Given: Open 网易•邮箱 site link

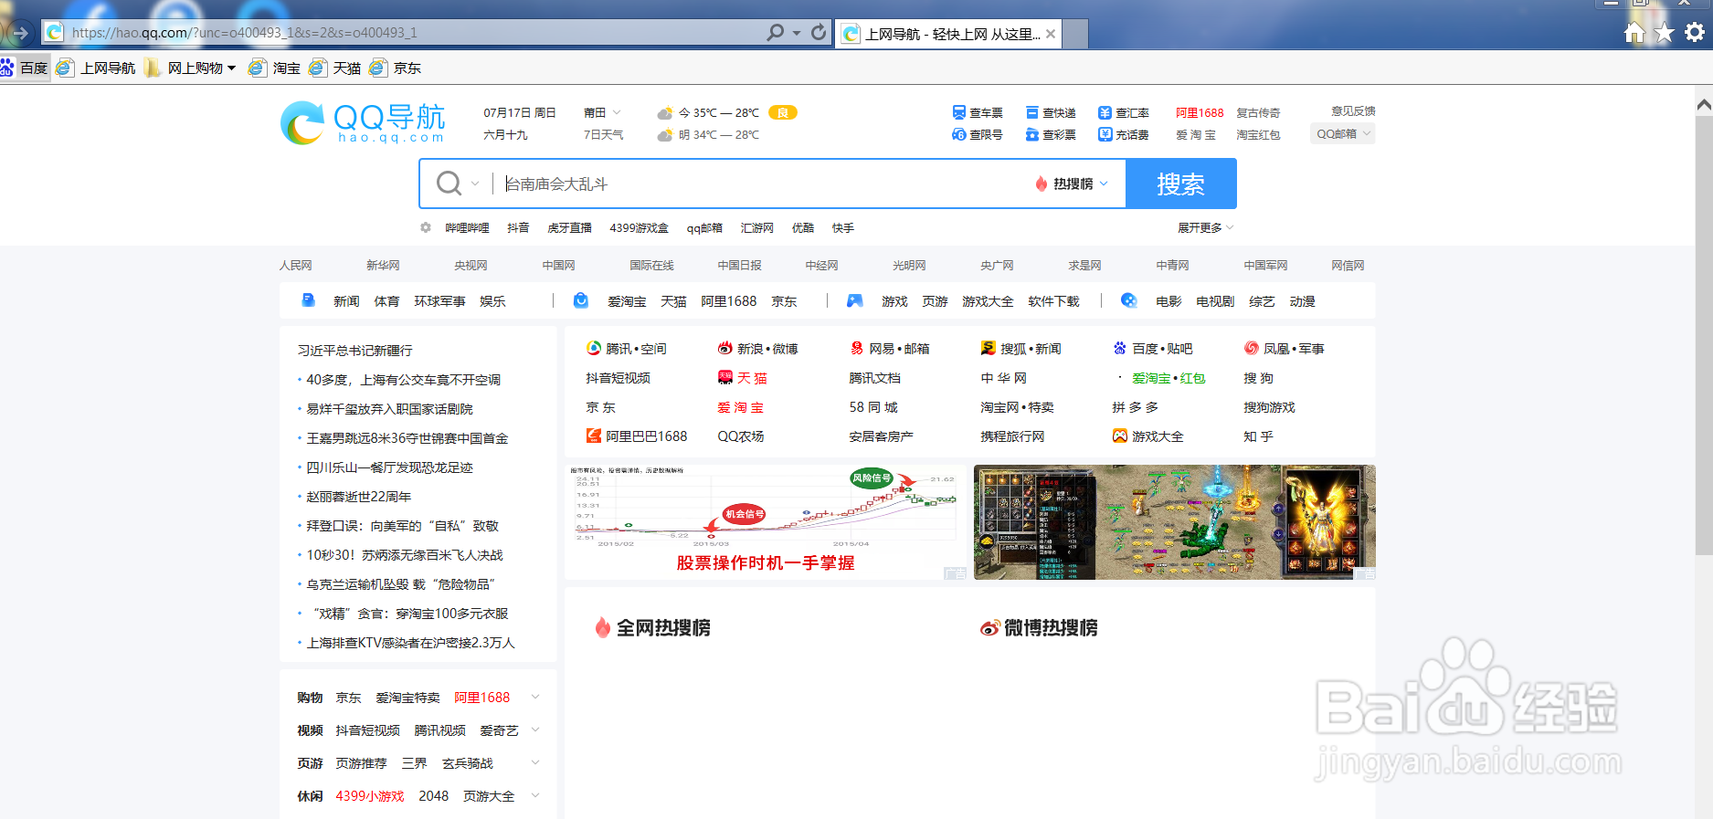Looking at the screenshot, I should tap(889, 349).
